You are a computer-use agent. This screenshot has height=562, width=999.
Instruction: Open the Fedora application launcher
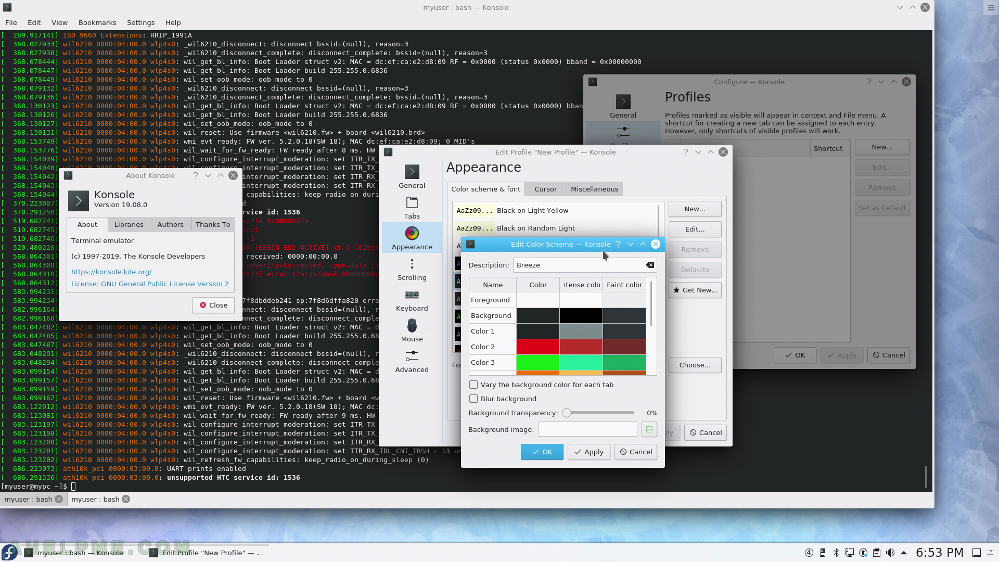point(9,552)
